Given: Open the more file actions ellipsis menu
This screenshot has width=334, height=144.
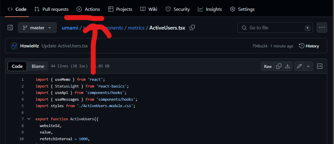Looking at the screenshot, I should click(322, 28).
